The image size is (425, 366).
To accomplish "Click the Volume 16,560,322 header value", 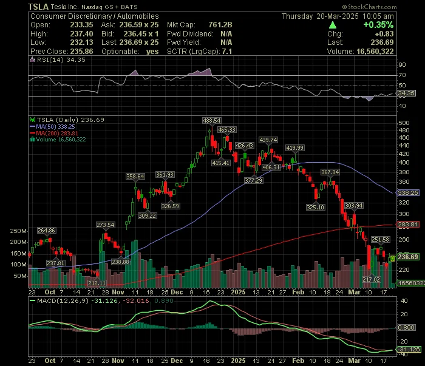I will coord(375,52).
